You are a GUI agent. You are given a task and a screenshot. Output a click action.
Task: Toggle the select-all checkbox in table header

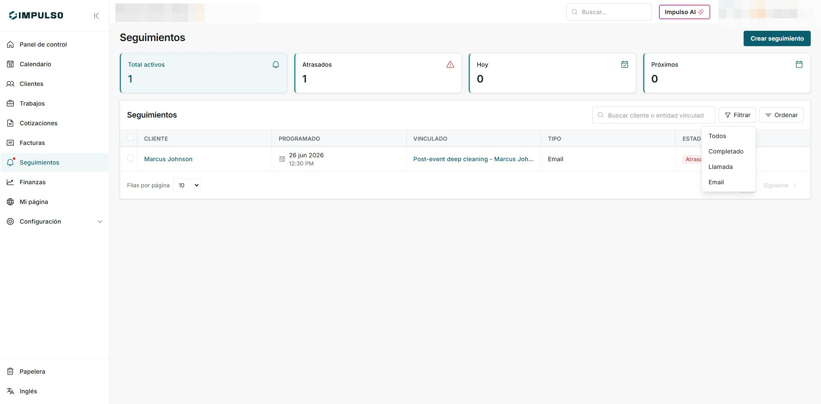coord(130,138)
